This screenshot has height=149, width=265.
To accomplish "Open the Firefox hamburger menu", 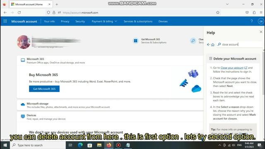I will point(261,12).
